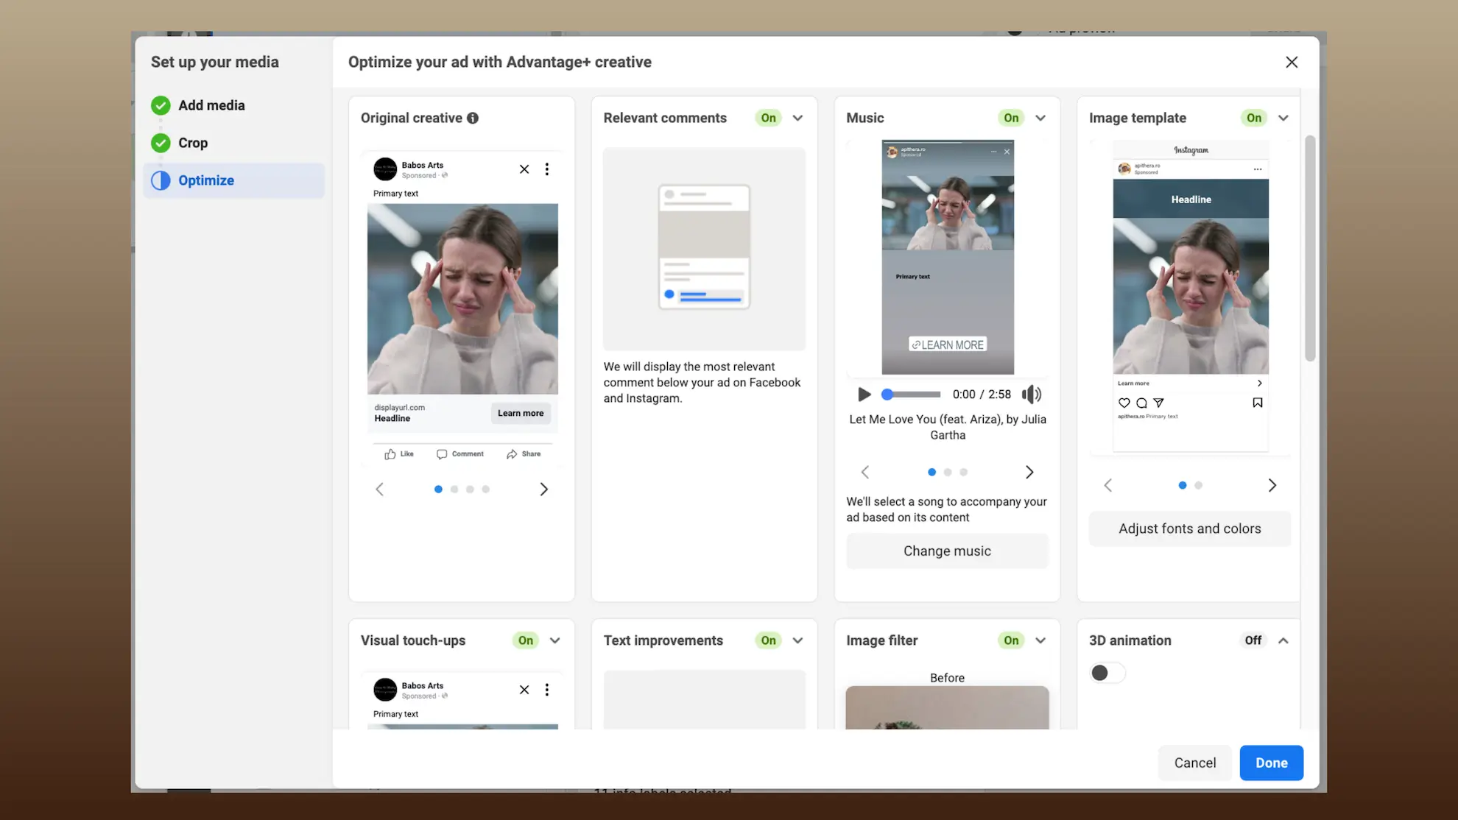The image size is (1458, 820).
Task: Close the Advantage+ creative dialog
Action: [1292, 62]
